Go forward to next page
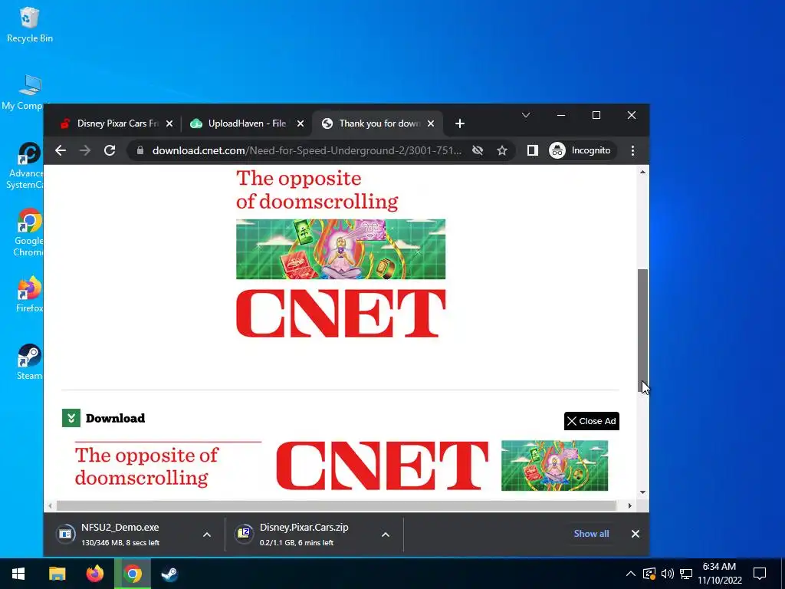The image size is (785, 589). (x=85, y=150)
